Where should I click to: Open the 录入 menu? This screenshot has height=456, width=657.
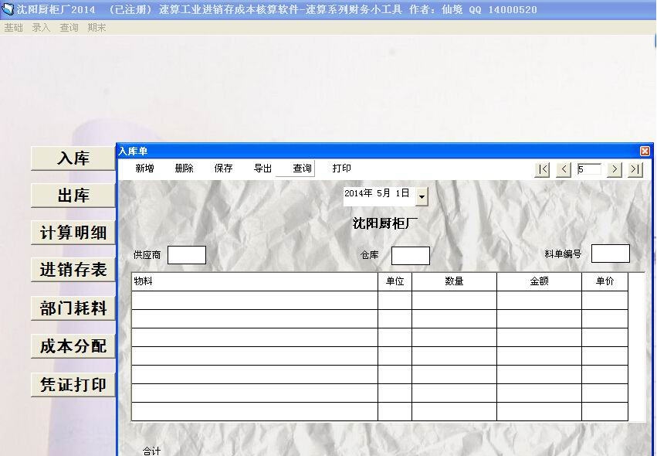coord(41,28)
